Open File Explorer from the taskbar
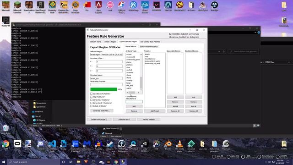Viewport: 293px width, 165px height. 78,162
